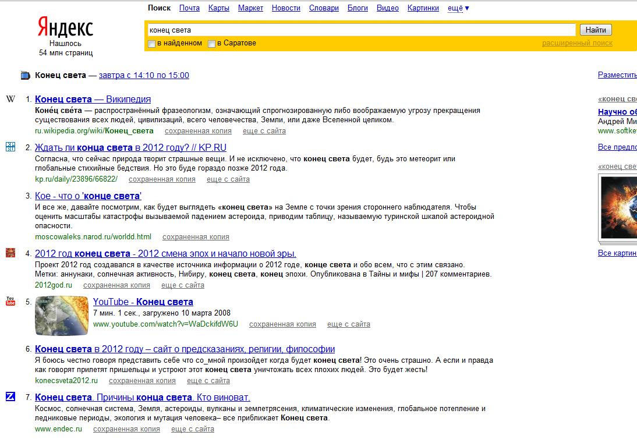Open the Новости tab
637x439 pixels.
pos(286,8)
